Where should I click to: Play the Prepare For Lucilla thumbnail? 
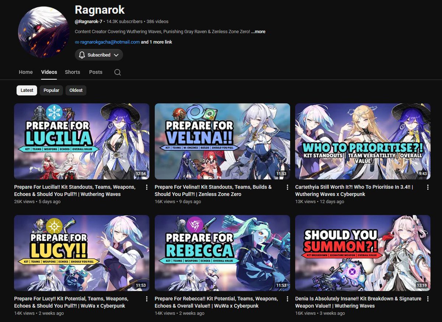(x=82, y=141)
